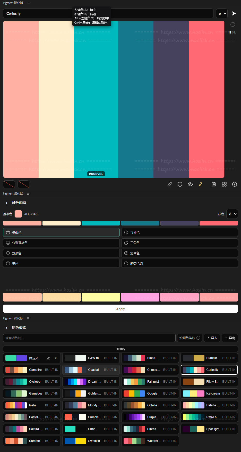Select the Sirens palette

[x=150, y=429]
